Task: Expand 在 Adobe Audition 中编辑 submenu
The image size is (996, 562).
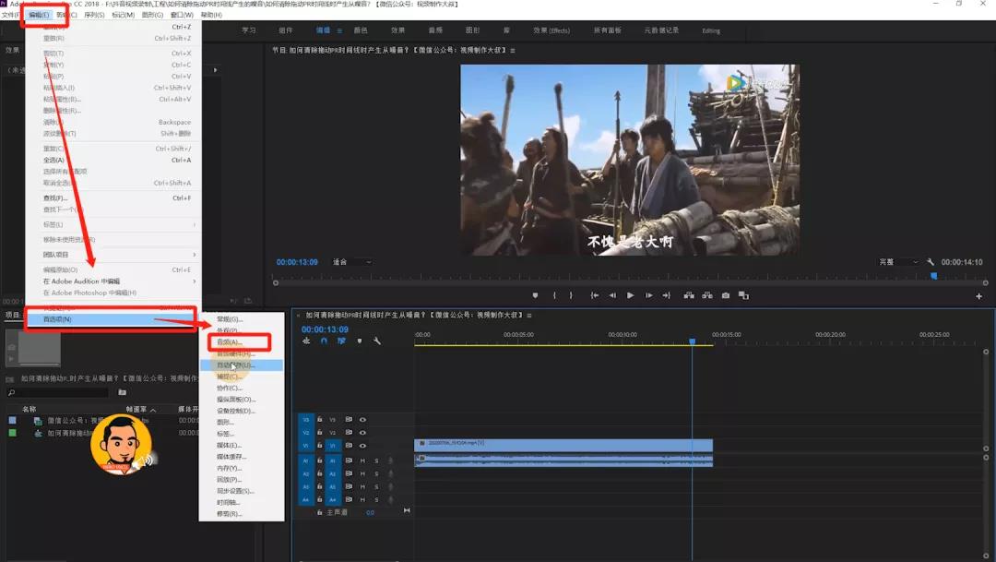Action: (119, 281)
